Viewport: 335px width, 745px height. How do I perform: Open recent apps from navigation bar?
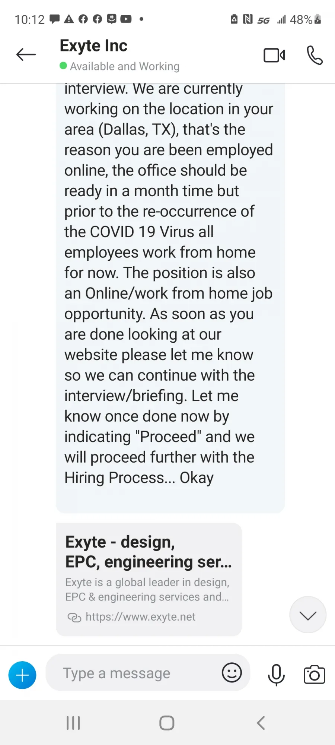(73, 723)
